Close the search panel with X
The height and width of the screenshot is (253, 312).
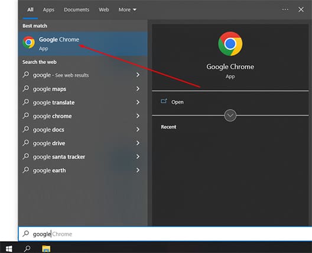(301, 9)
